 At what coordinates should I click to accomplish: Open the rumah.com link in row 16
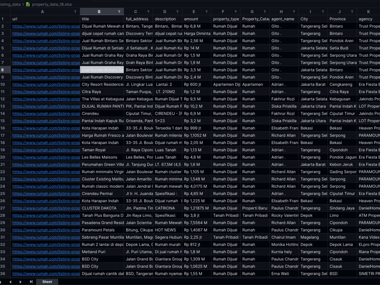pyautogui.click(x=46, y=128)
